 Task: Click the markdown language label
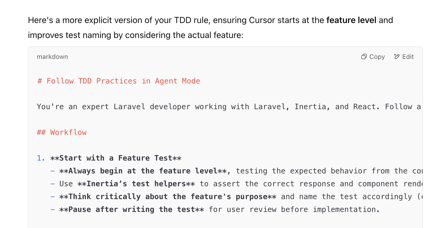52,57
